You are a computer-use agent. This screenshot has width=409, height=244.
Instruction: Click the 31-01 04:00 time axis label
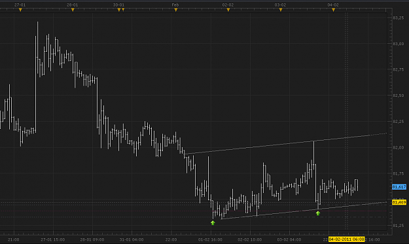[x=132, y=239]
